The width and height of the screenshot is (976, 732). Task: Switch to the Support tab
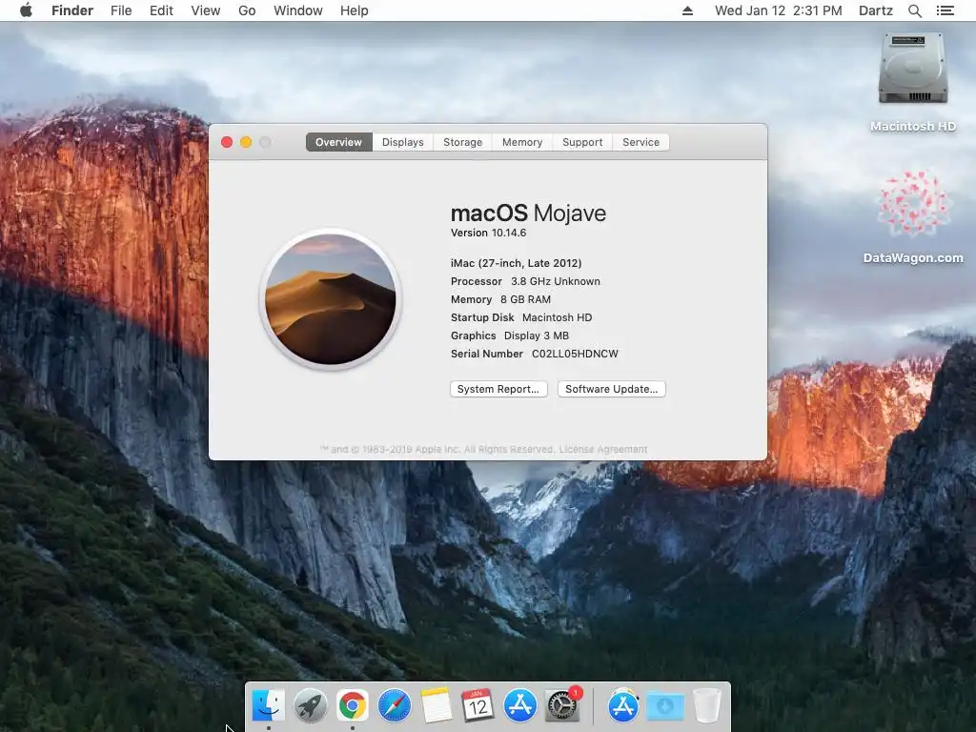point(582,142)
